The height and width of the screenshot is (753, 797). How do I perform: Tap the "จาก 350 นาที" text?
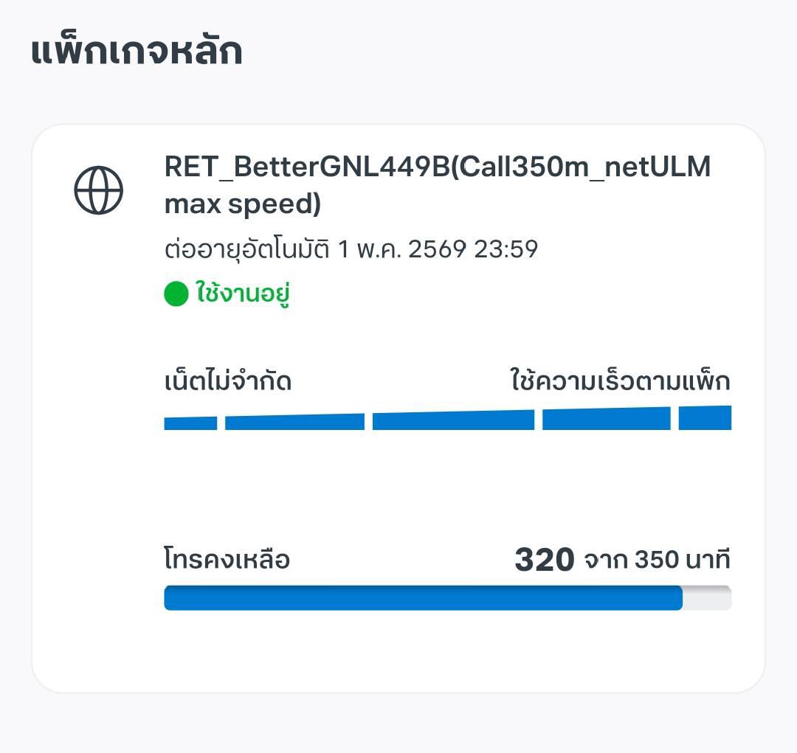pyautogui.click(x=657, y=560)
